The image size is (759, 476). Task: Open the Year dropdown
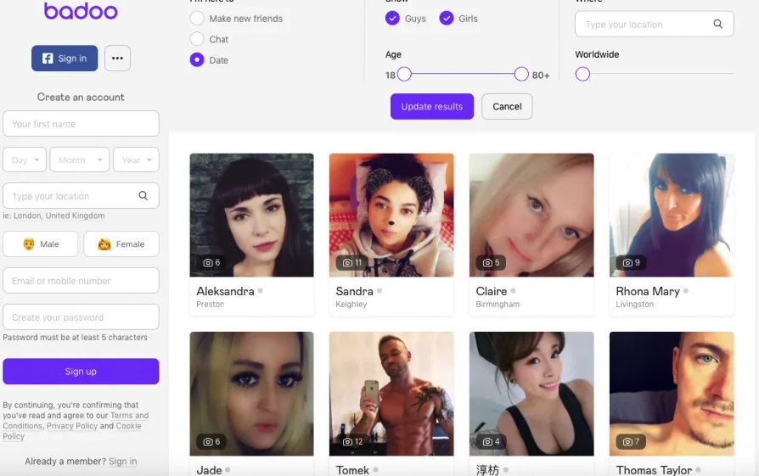(x=136, y=160)
